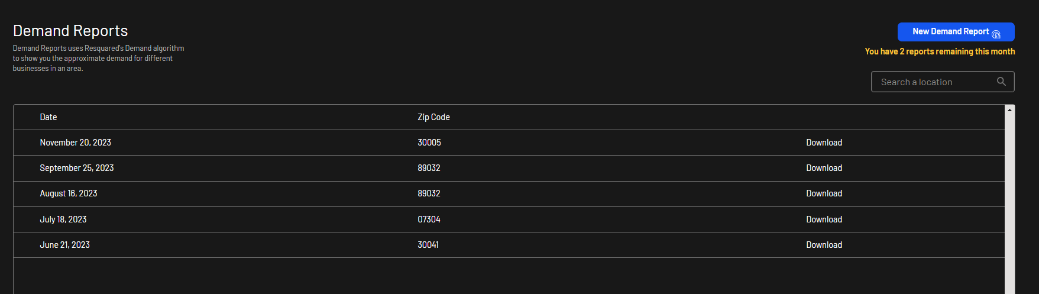Viewport: 1039px width, 294px height.
Task: Select the row with zip code 30041
Action: coord(509,245)
